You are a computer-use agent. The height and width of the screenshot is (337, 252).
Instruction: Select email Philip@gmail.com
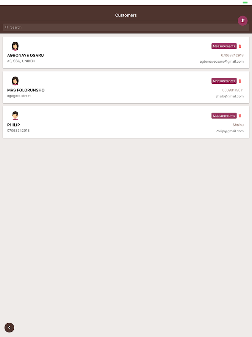click(x=229, y=131)
